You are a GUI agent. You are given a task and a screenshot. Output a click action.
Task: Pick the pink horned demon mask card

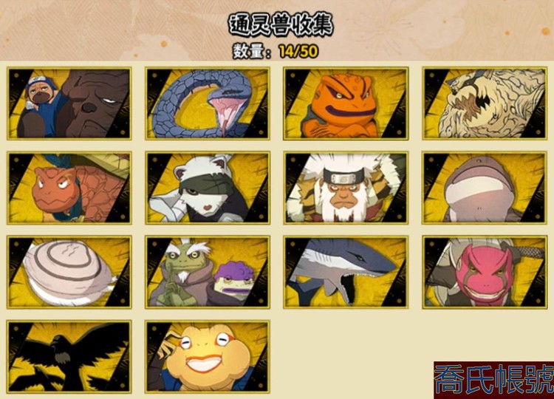[485, 272]
